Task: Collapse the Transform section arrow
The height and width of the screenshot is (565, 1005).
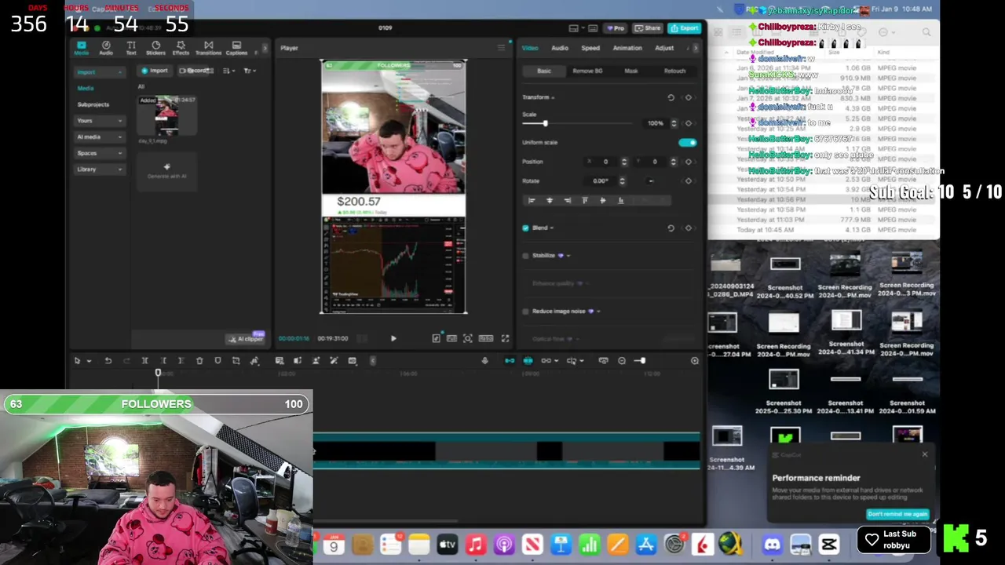Action: pos(553,97)
